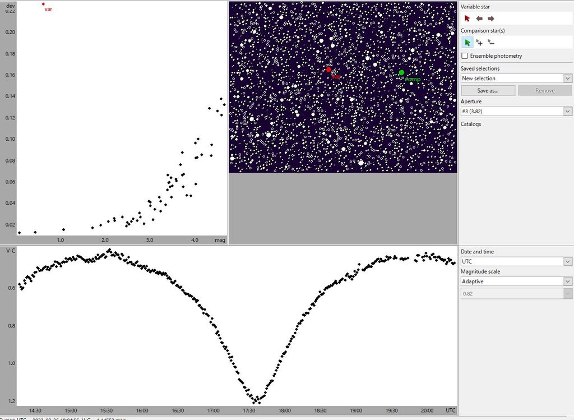574x420 pixels.
Task: Click the 18:30 time tick label
Action: tap(320, 410)
